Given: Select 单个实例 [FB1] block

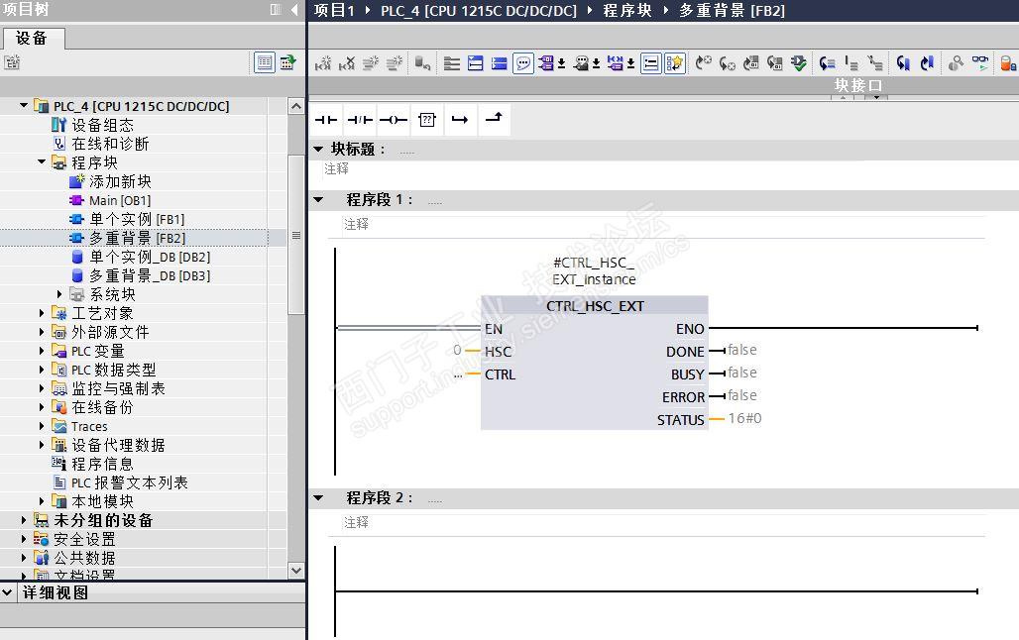Looking at the screenshot, I should click(137, 219).
